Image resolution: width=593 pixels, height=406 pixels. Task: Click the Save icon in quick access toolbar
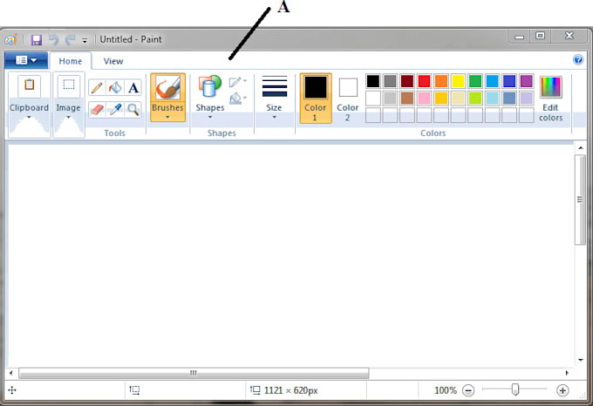coord(37,40)
